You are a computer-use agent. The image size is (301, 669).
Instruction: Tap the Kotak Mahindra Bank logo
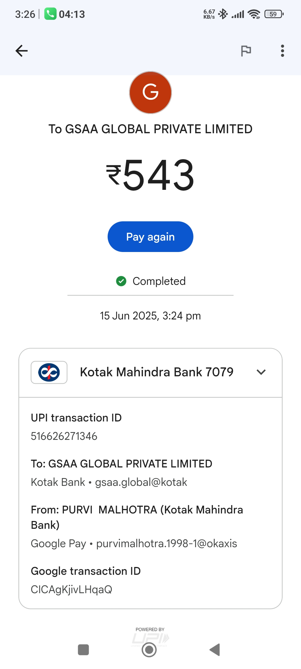[49, 372]
